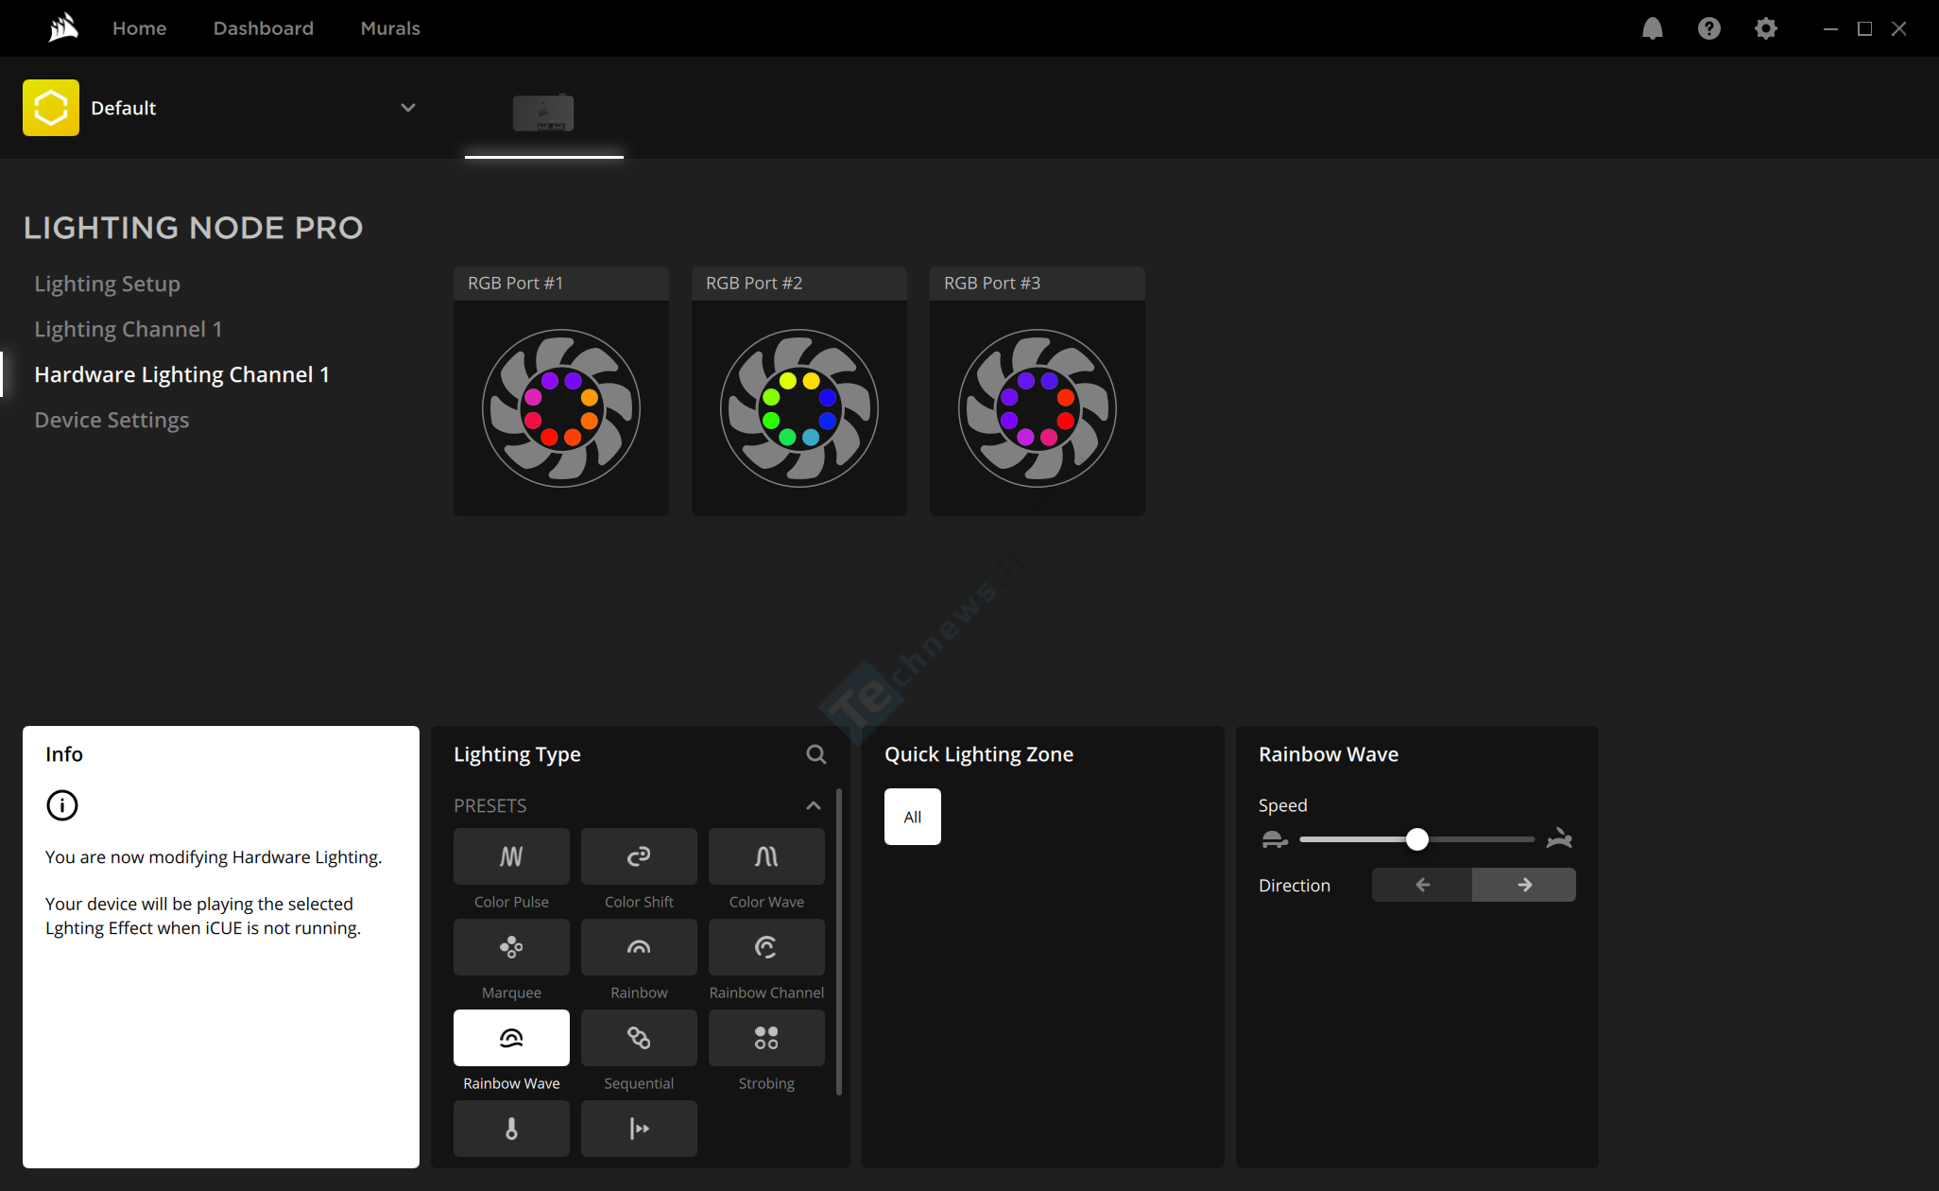Select the Rainbow Channel preset
The width and height of the screenshot is (1939, 1191).
click(766, 947)
